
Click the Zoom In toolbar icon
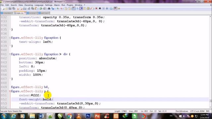58,9
